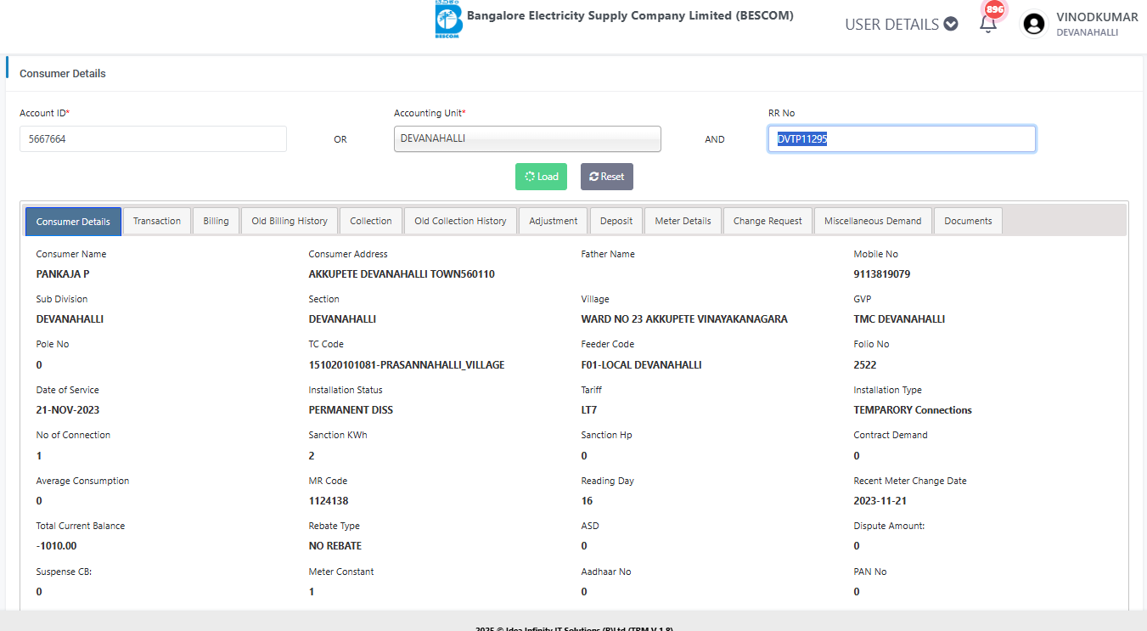Click mobile number 9113819079
The height and width of the screenshot is (631, 1147).
[882, 274]
